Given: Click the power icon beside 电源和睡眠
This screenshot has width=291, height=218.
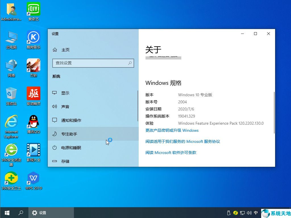Looking at the screenshot, I should click(x=54, y=148).
